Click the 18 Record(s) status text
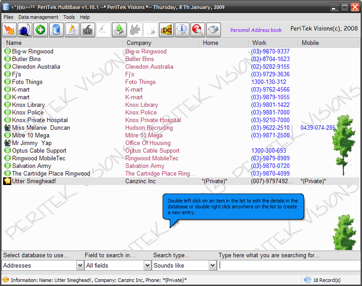362x286 pixels. point(327,280)
